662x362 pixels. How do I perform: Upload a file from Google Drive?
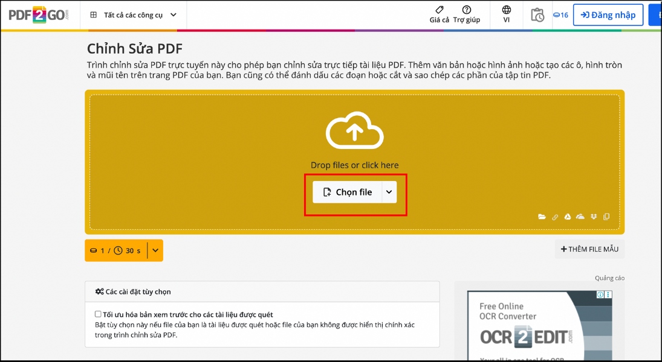[568, 216]
